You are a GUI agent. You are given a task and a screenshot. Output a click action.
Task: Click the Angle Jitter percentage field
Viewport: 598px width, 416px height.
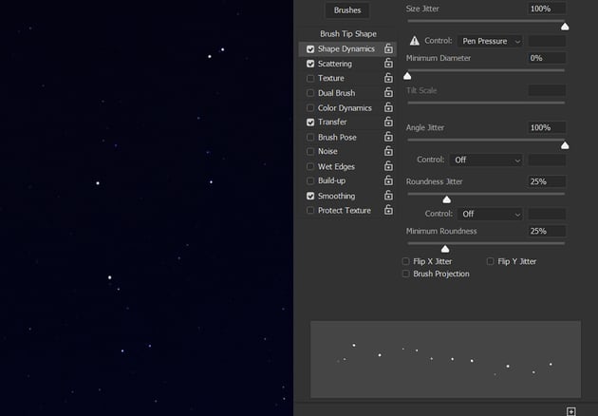point(547,127)
